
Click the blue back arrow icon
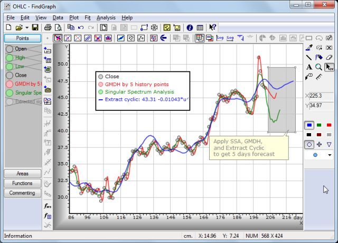coord(164,38)
